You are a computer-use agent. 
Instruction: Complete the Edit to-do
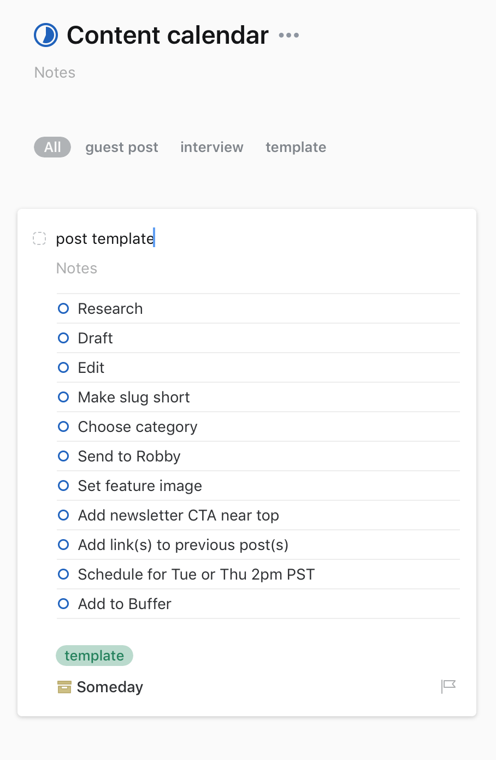point(63,367)
